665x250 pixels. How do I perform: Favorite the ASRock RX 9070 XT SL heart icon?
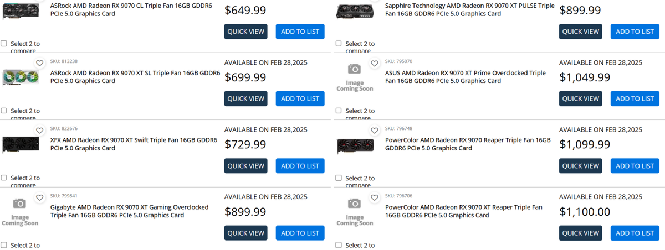coord(39,64)
